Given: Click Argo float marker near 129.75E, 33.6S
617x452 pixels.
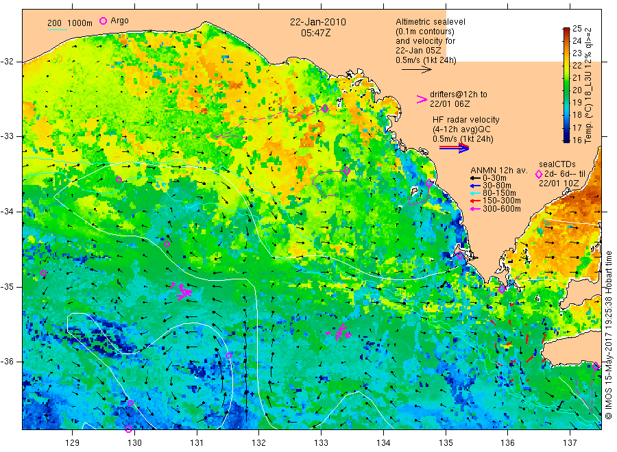Looking at the screenshot, I should pos(119,180).
